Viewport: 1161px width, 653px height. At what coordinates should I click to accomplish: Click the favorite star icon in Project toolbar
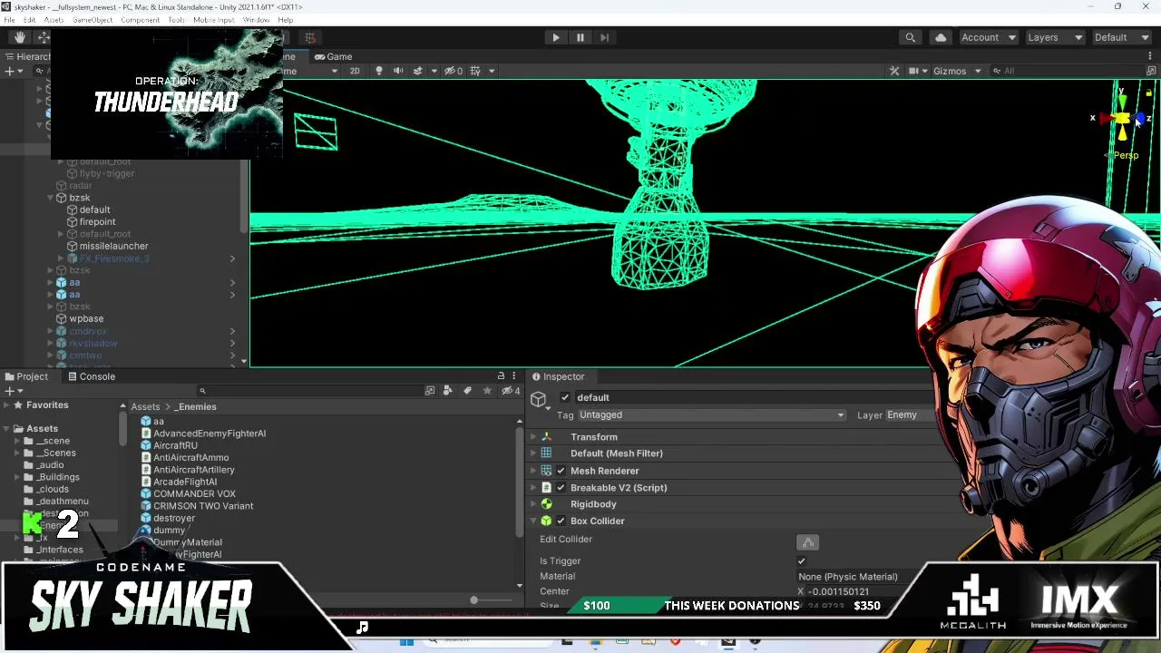487,391
